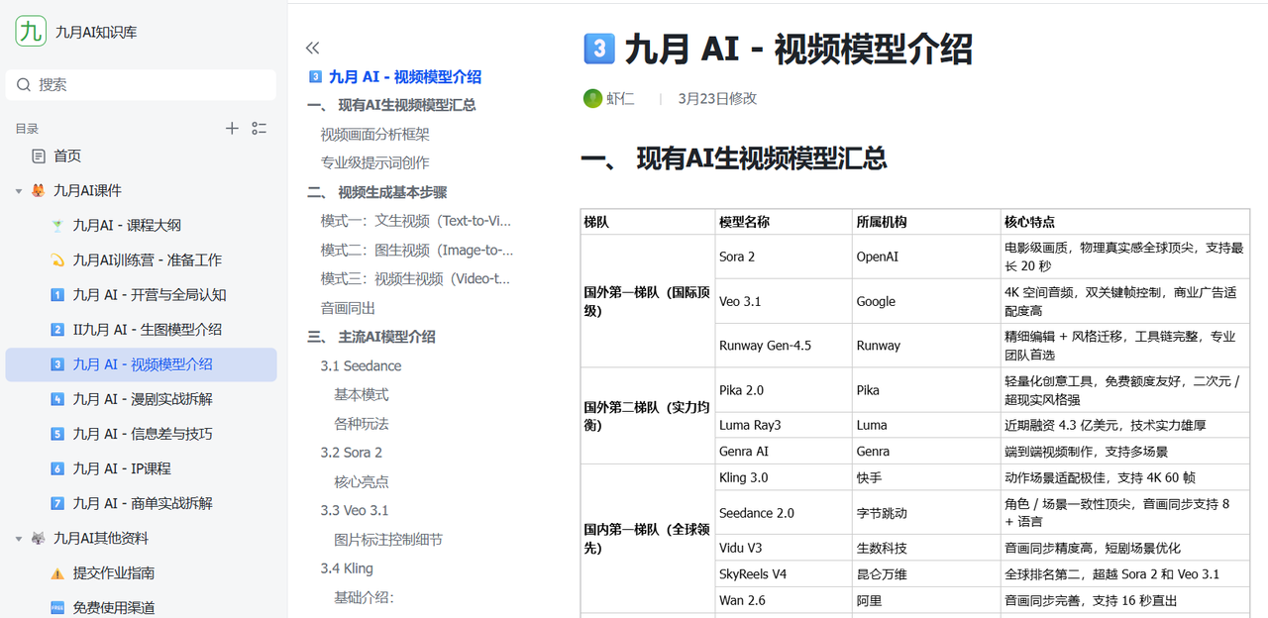Viewport: 1268px width, 618px height.
Task: Jump to outline heading 一、现有AI生视频模型汇总
Action: (391, 105)
